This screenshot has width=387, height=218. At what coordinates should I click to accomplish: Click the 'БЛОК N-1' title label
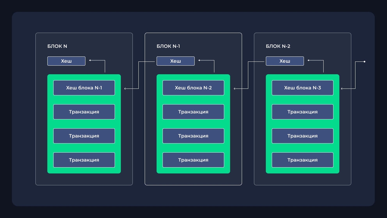click(168, 46)
